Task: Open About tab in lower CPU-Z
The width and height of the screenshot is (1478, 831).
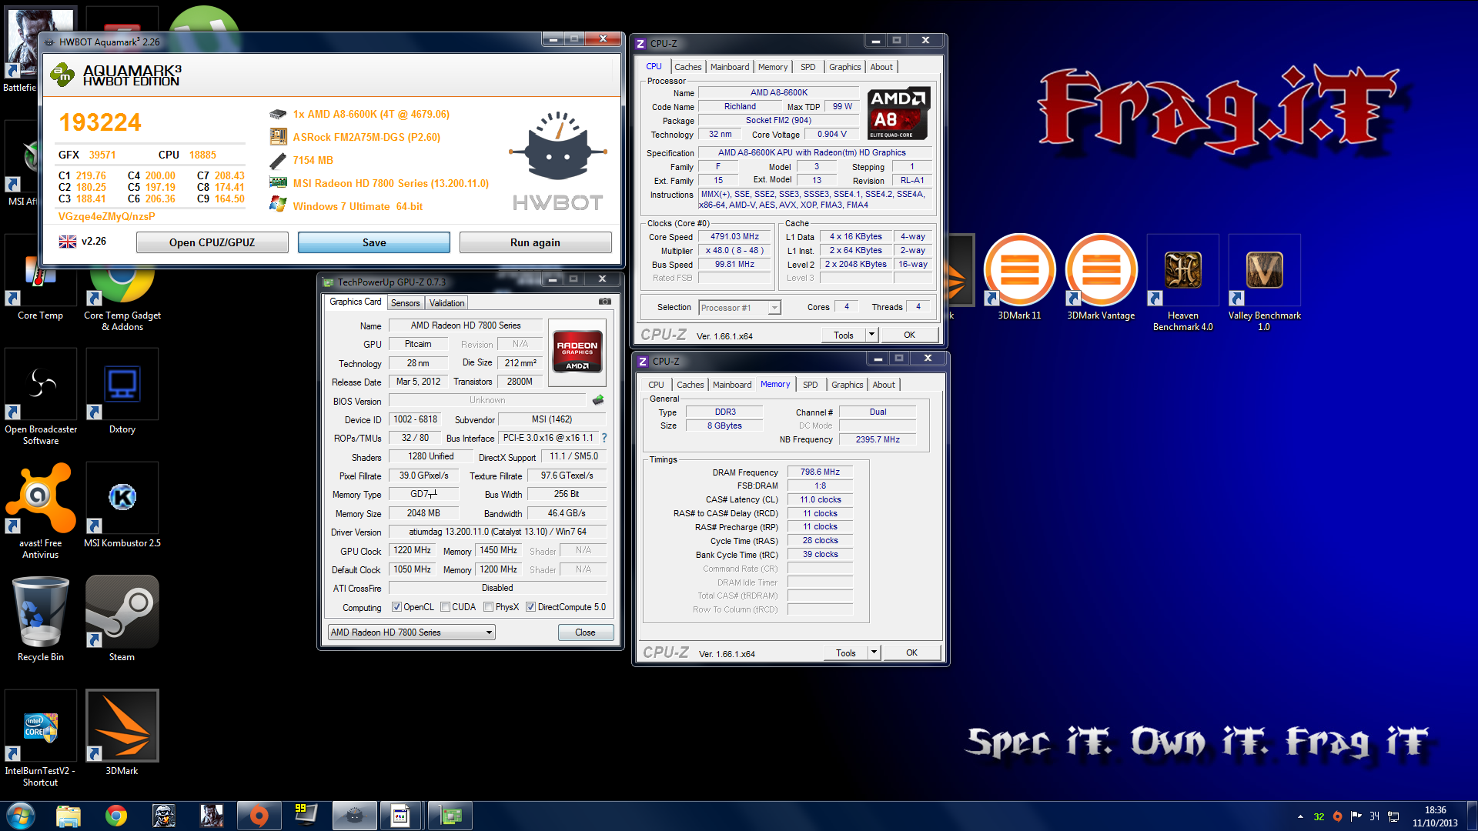Action: click(884, 385)
